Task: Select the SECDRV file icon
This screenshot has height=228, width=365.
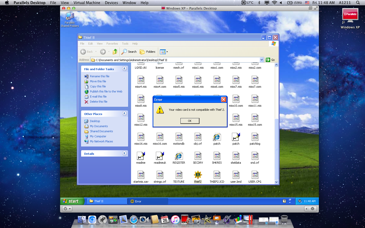Action: click(198, 156)
